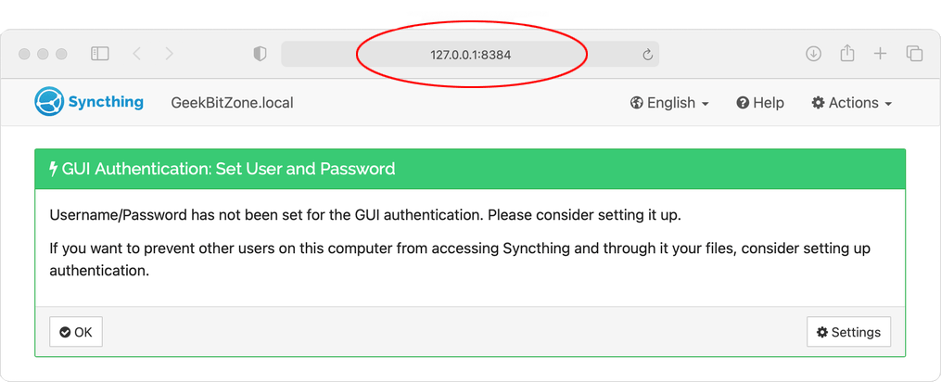This screenshot has height=382, width=941.
Task: Click the gear icon beside Actions
Action: coord(818,103)
